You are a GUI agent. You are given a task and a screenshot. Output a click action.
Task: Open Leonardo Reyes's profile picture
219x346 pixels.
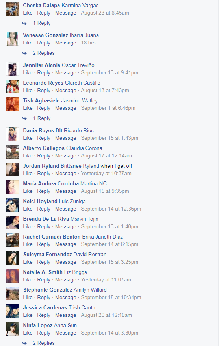(12, 87)
